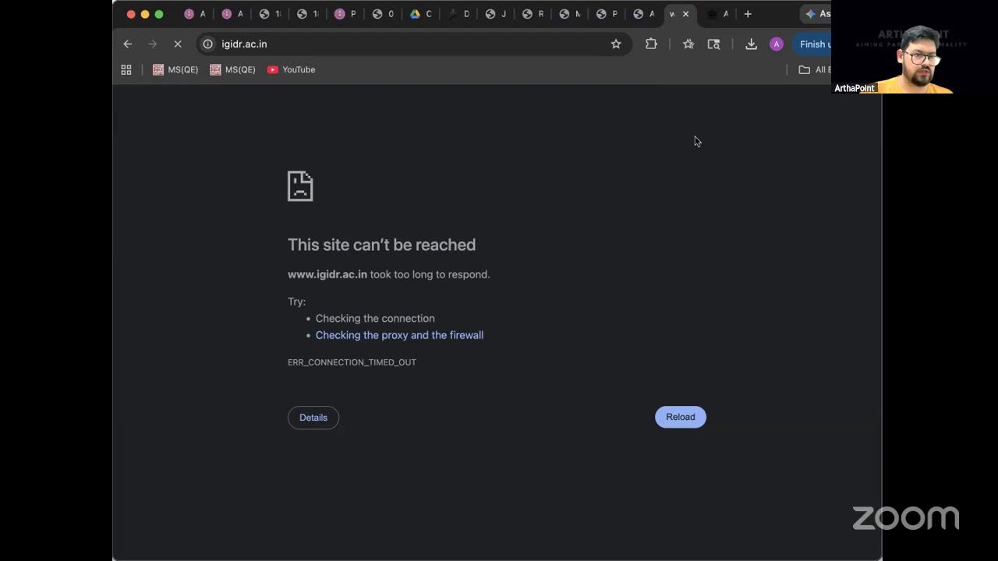This screenshot has height=561, width=998.
Task: Switch to the tab labeled J
Action: coord(496,14)
